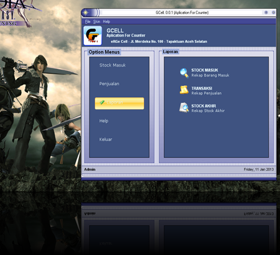Click the TRANSAKSI scroll icon
The width and height of the screenshot is (280, 255).
pos(184,90)
